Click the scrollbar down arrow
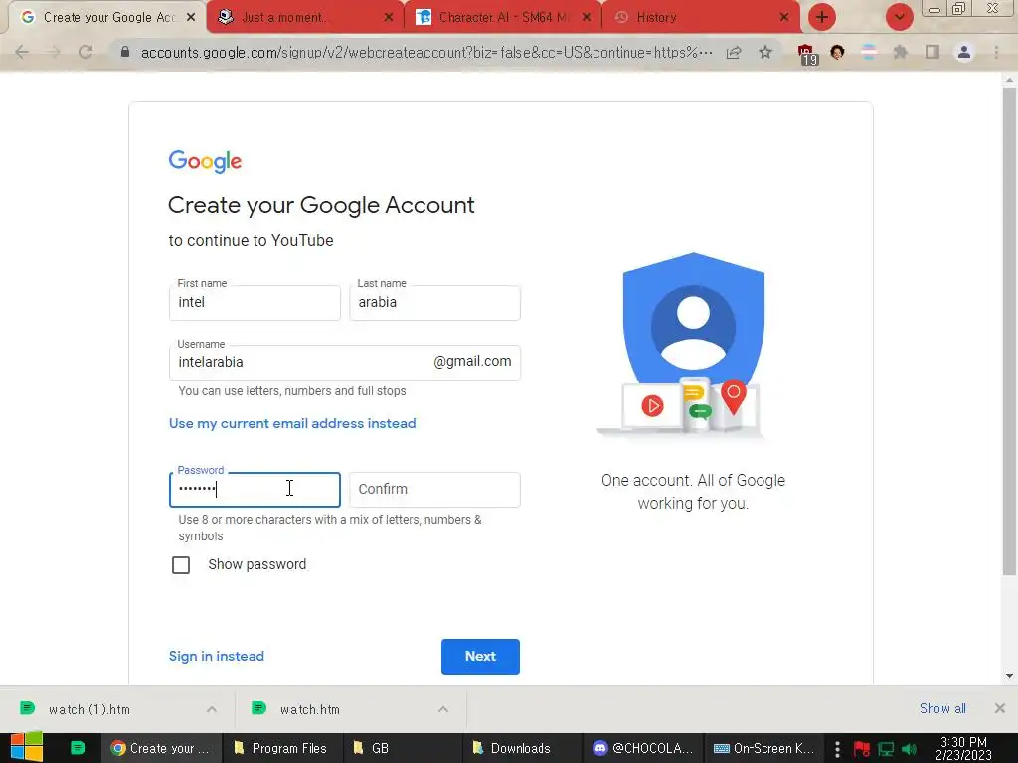 click(1009, 676)
